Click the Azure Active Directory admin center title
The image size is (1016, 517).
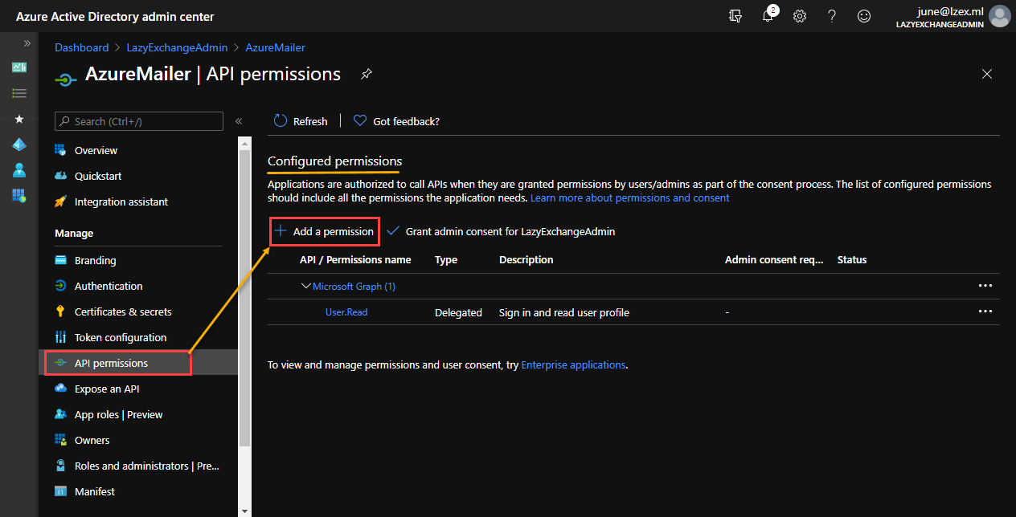click(115, 16)
